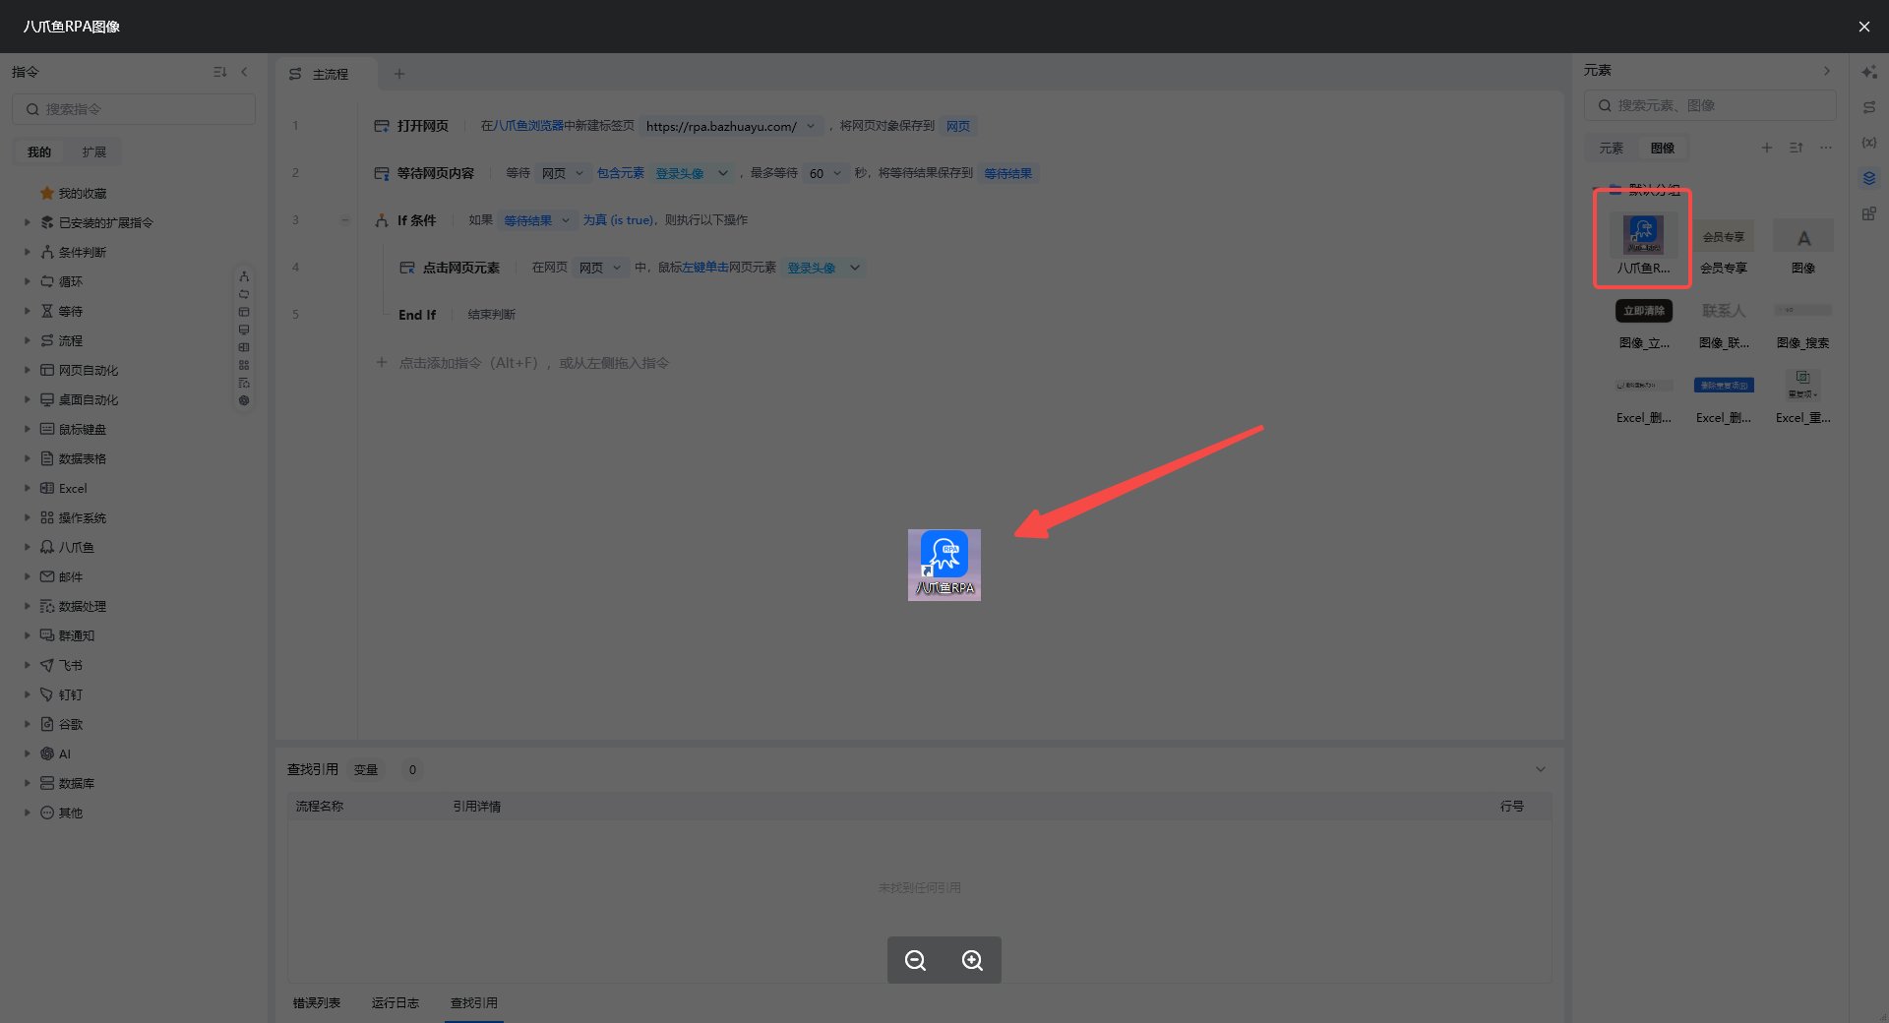Collapse the 元素 panel with the right chevron

tap(1827, 71)
